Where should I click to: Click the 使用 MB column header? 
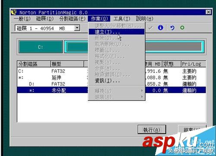pyautogui.click(x=153, y=64)
